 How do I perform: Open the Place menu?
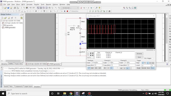tap(18, 4)
